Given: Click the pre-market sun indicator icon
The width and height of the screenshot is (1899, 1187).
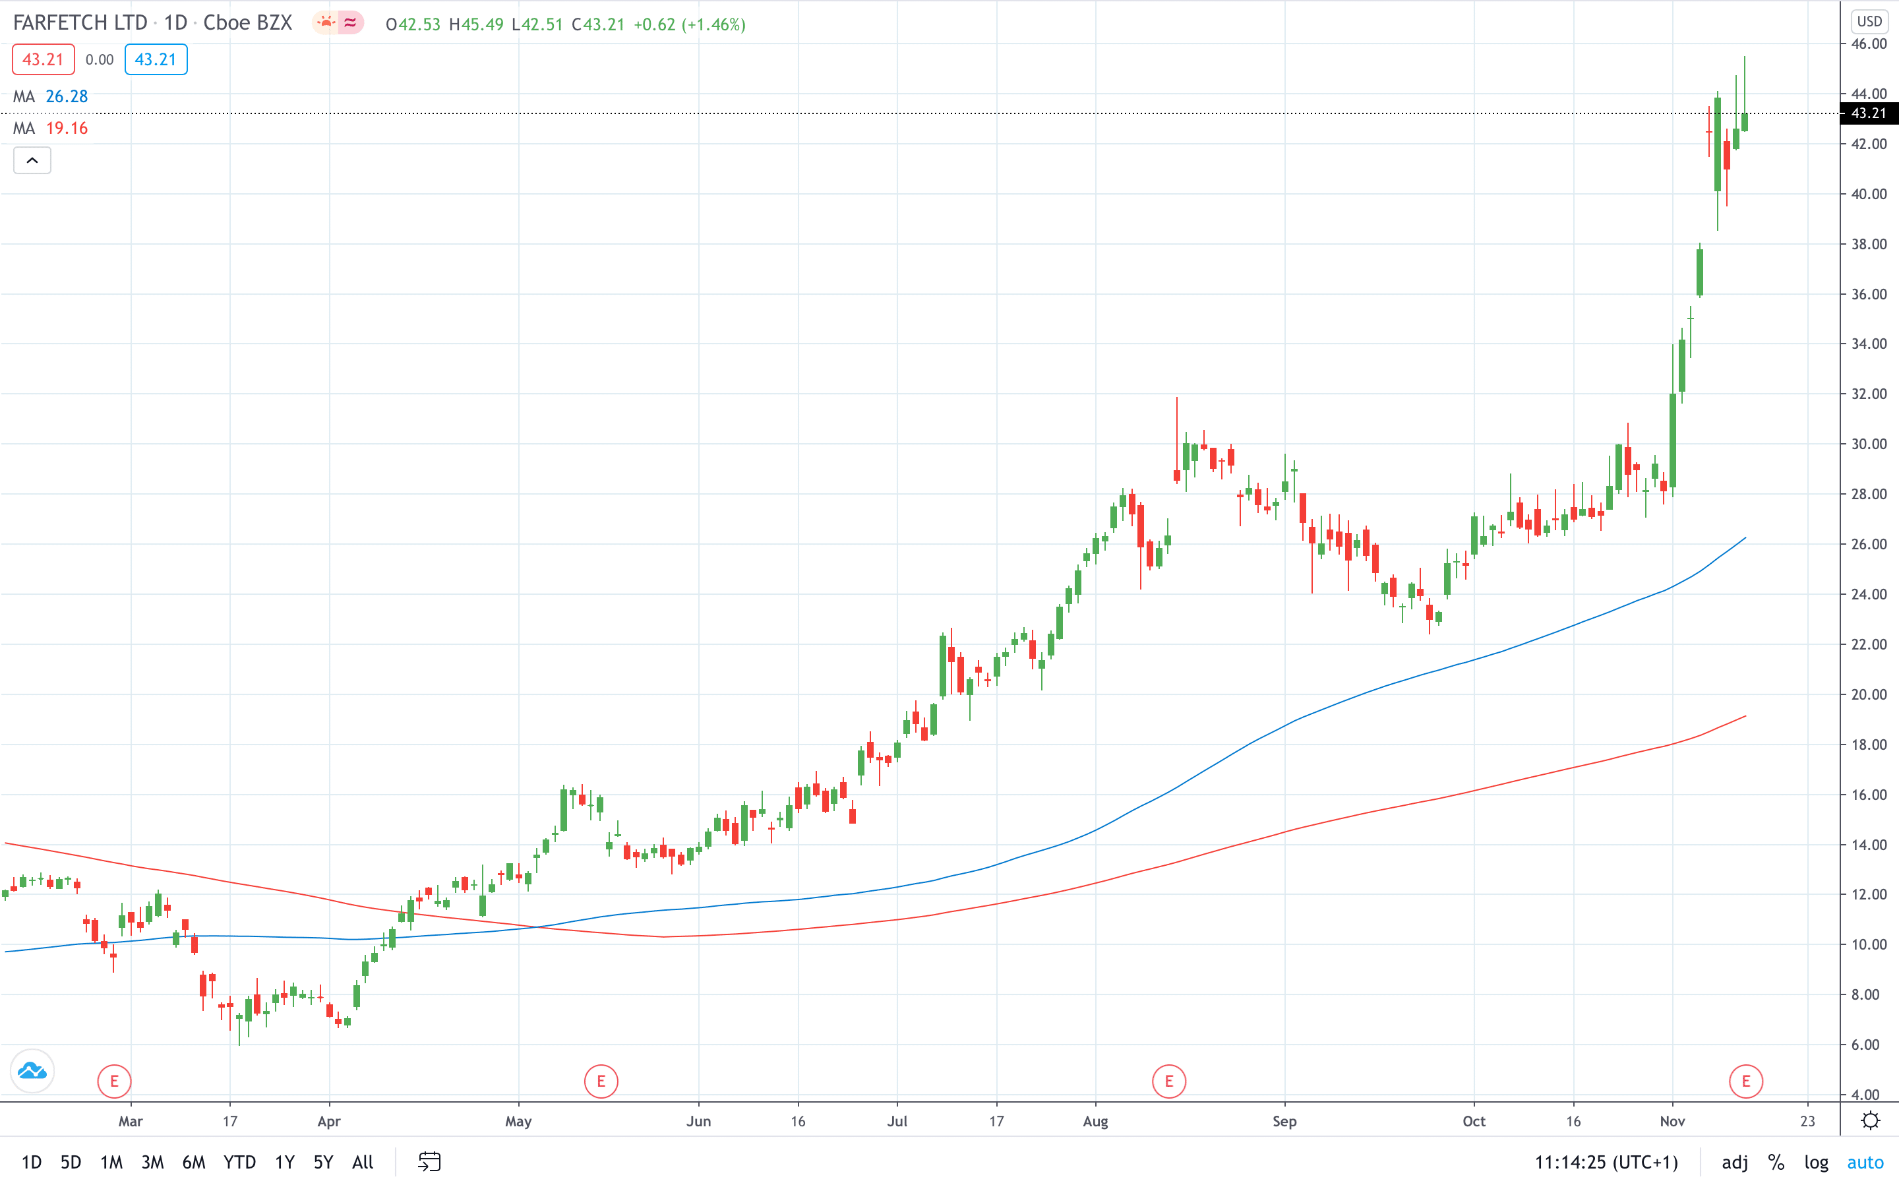Looking at the screenshot, I should [325, 23].
